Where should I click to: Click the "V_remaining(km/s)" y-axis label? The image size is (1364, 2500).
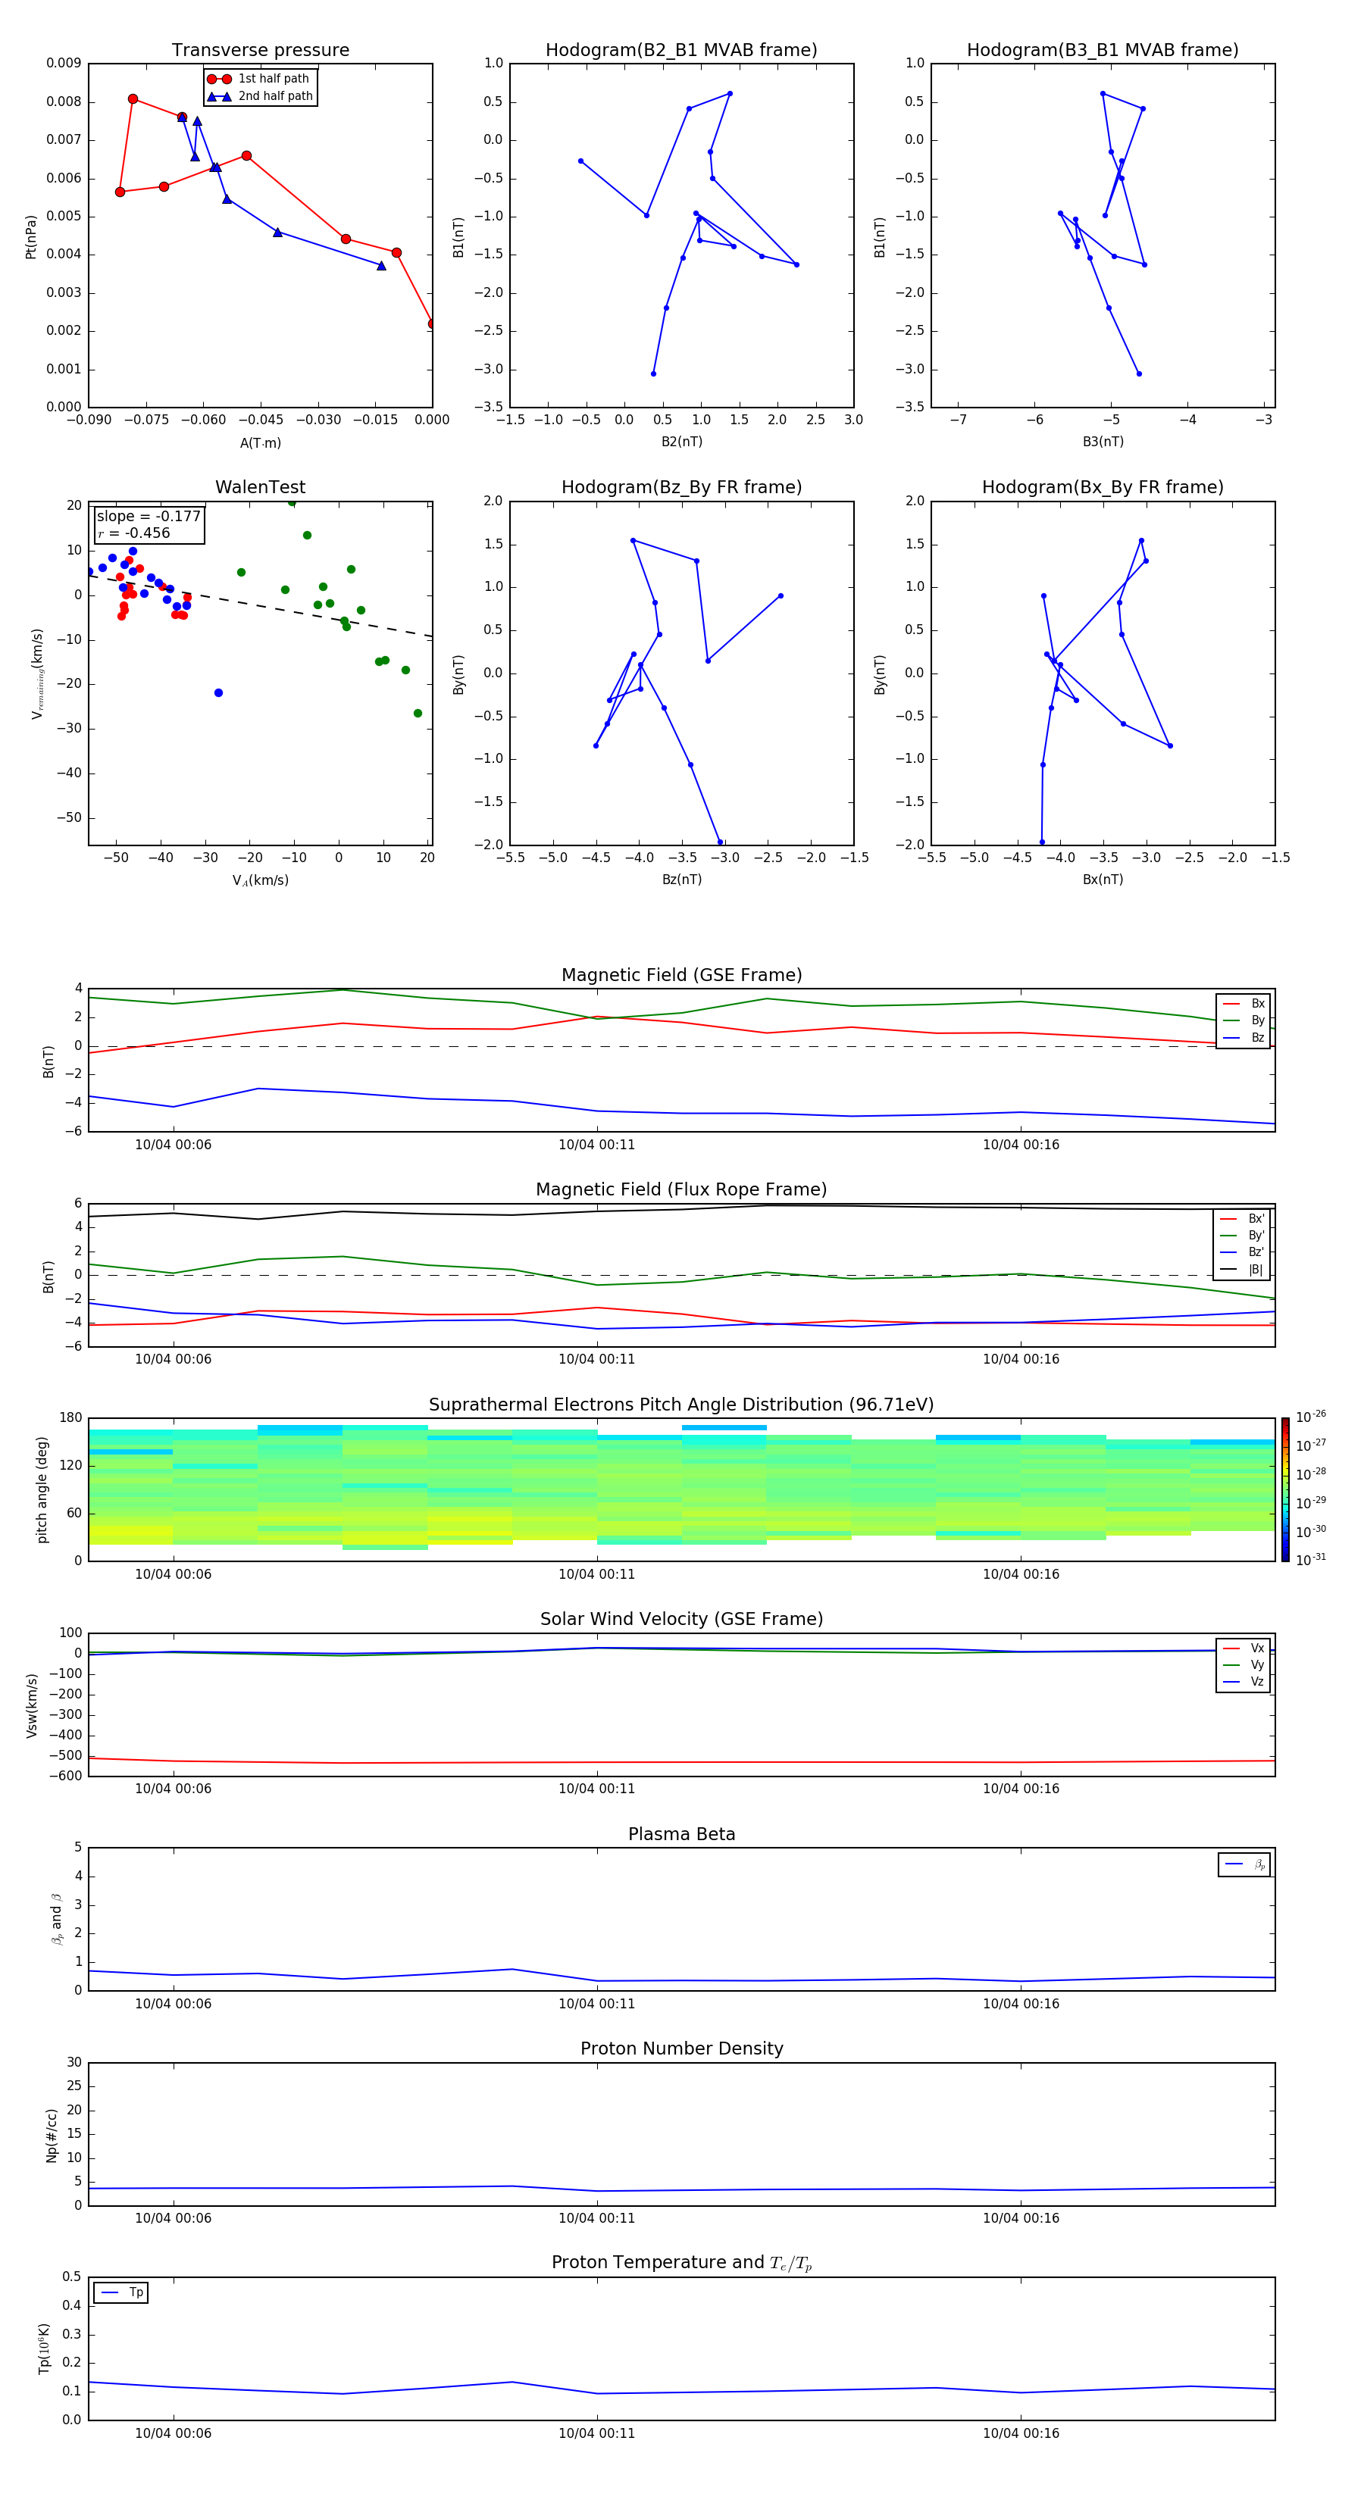point(37,673)
